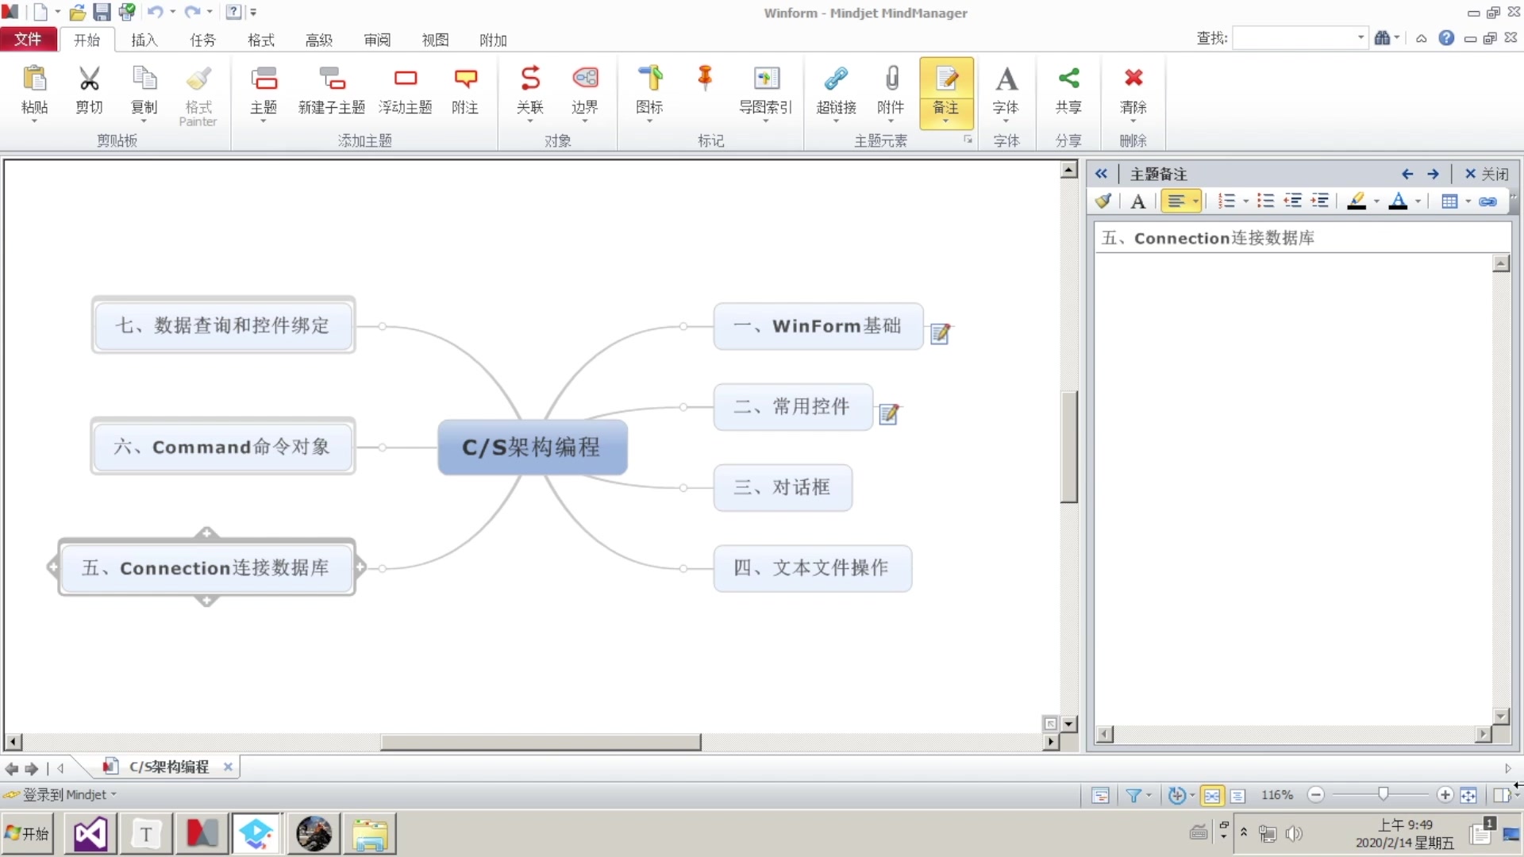Toggle Outline view mode in status bar
Viewport: 1524px width, 857px height.
tap(1237, 795)
